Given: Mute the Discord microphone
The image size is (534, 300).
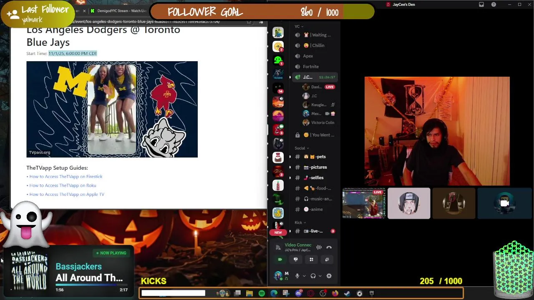Looking at the screenshot, I should point(297,276).
